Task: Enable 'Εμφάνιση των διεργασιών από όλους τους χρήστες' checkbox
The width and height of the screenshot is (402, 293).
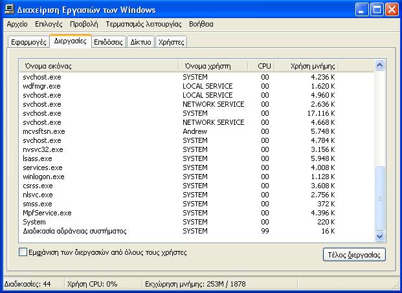Action: (23, 252)
